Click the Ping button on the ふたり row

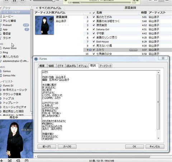[x=133, y=50]
